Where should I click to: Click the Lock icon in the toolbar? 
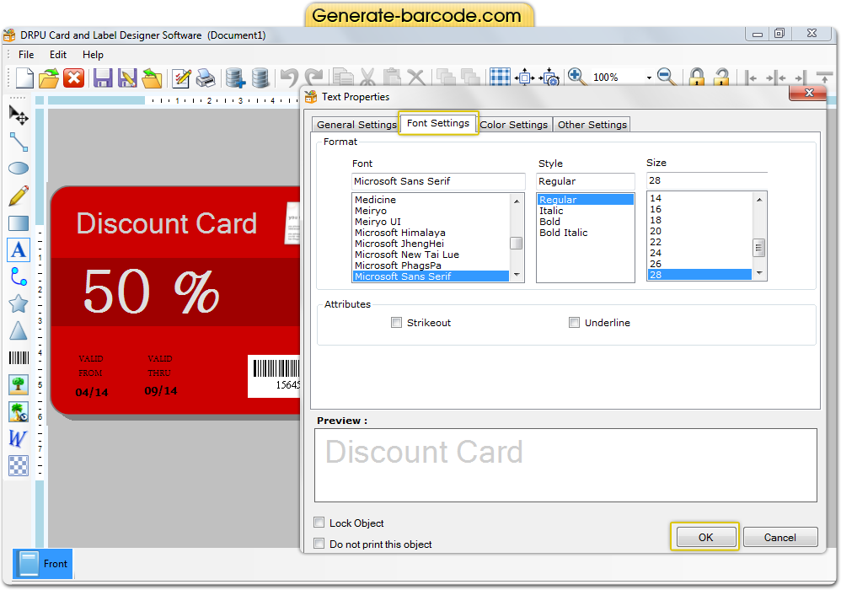pos(697,77)
